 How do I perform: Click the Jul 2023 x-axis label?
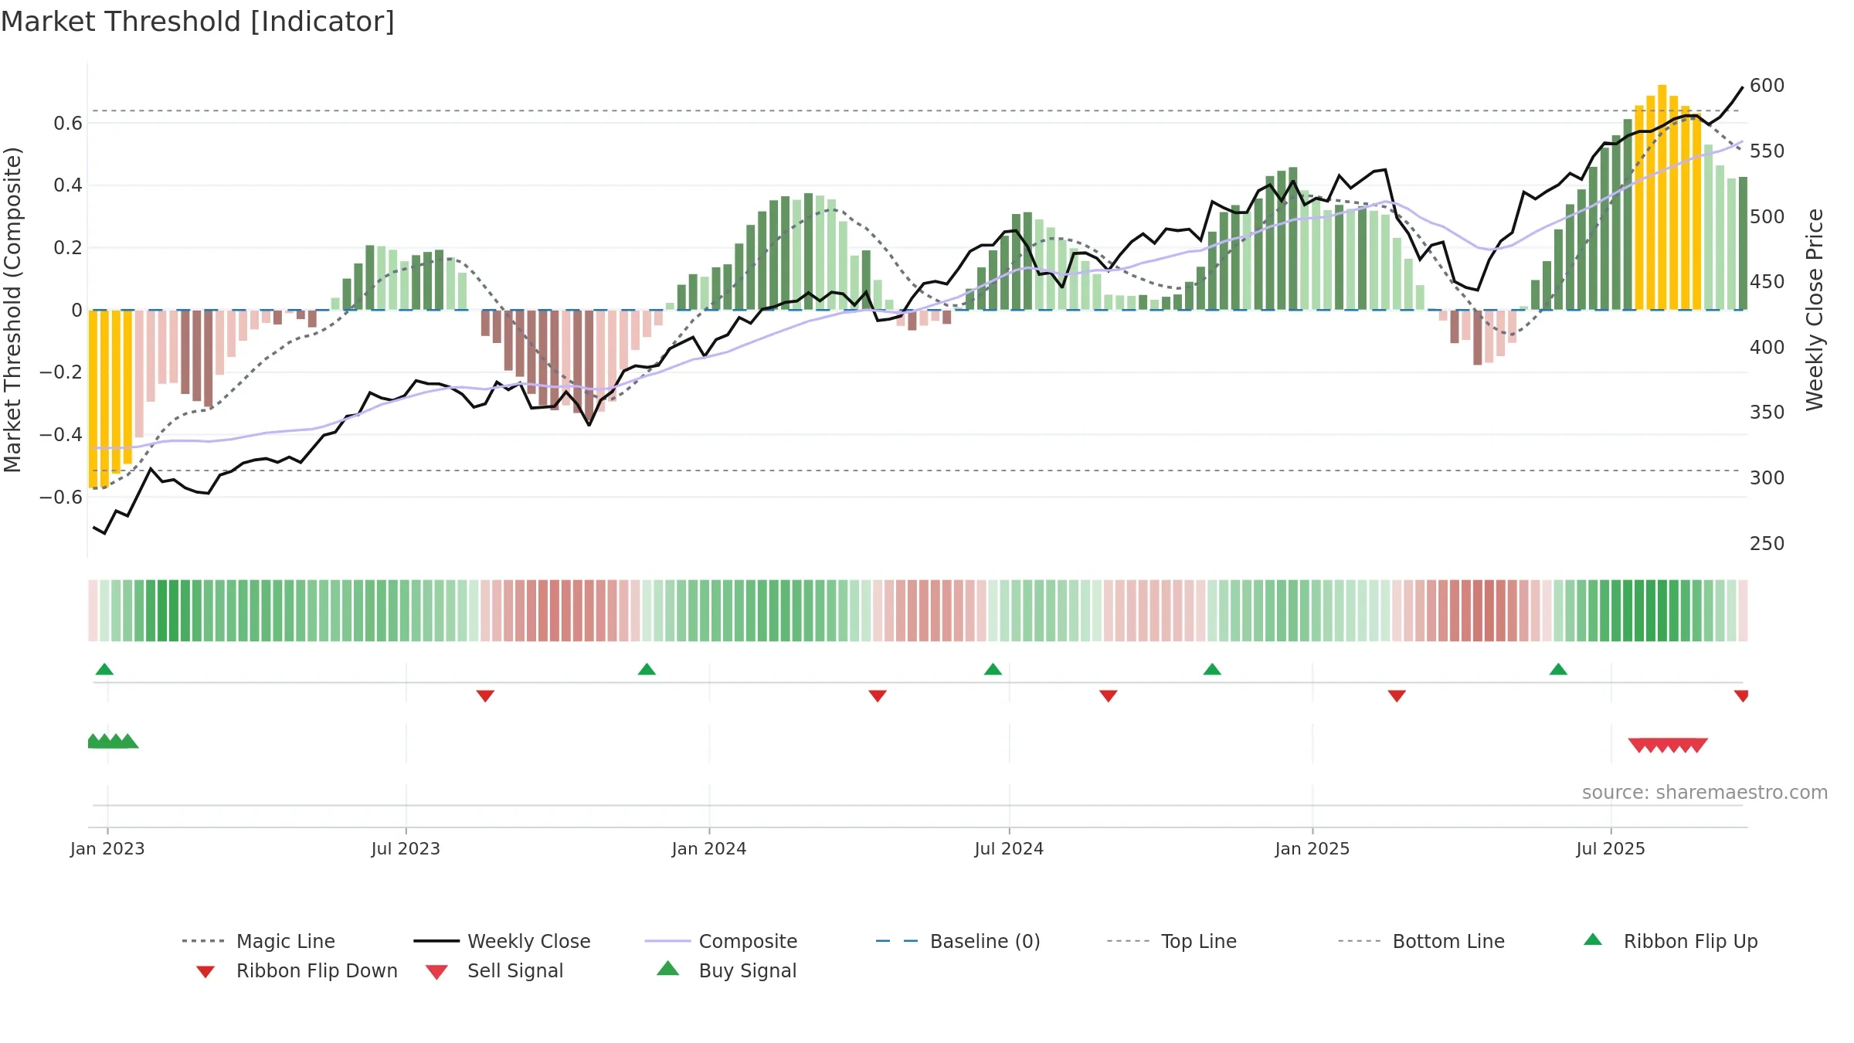click(406, 849)
